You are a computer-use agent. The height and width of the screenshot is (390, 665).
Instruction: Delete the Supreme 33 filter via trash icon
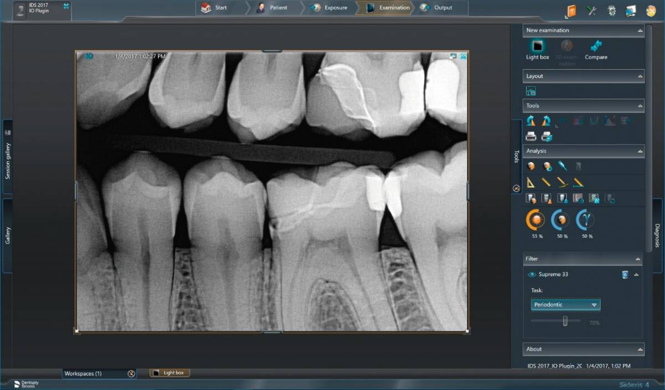click(625, 274)
